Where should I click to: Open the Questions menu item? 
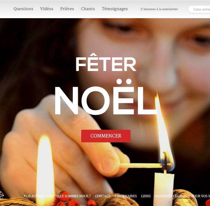coord(23,9)
